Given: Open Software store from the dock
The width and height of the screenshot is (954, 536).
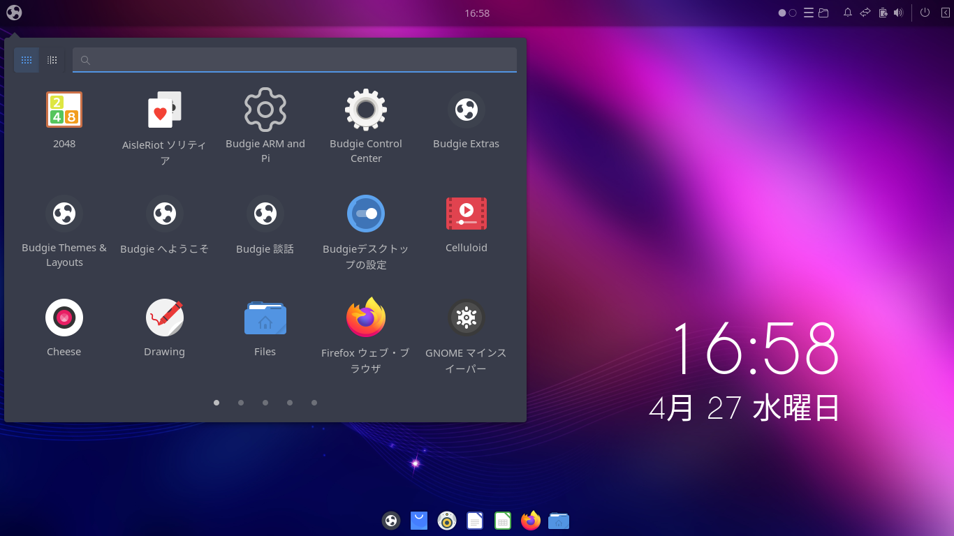Looking at the screenshot, I should [x=419, y=521].
